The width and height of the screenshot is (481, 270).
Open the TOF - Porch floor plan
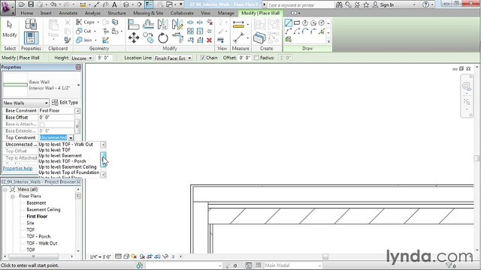38,237
